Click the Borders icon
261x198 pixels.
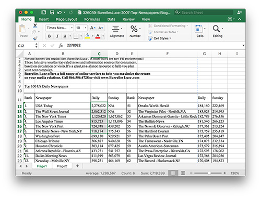(x=76, y=36)
